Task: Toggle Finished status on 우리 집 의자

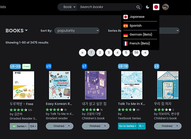Action: pos(165,126)
